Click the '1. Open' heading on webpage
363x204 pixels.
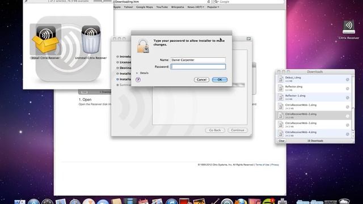click(x=85, y=100)
